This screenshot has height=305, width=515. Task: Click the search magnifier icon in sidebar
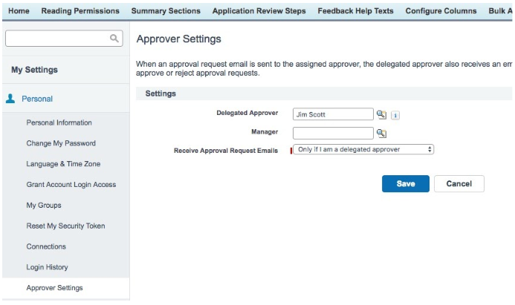114,39
